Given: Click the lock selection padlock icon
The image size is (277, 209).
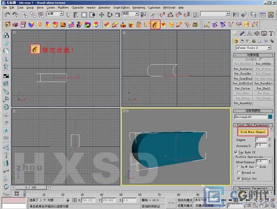Looking at the screenshot, I should (x=68, y=200).
